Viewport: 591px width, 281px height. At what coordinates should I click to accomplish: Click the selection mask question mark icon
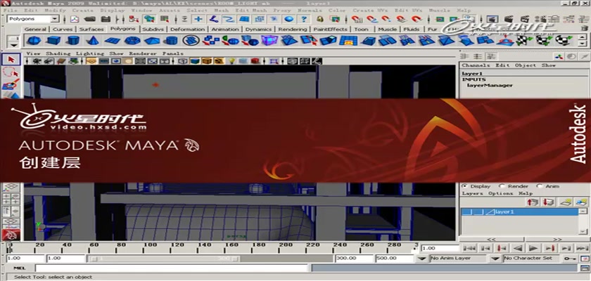(304, 19)
